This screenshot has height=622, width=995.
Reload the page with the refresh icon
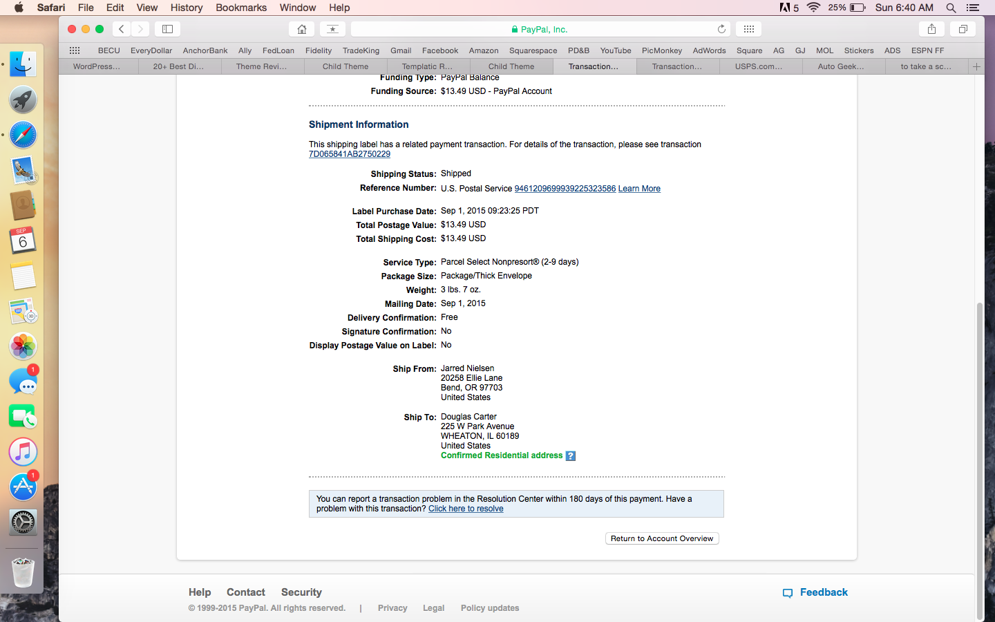tap(721, 29)
